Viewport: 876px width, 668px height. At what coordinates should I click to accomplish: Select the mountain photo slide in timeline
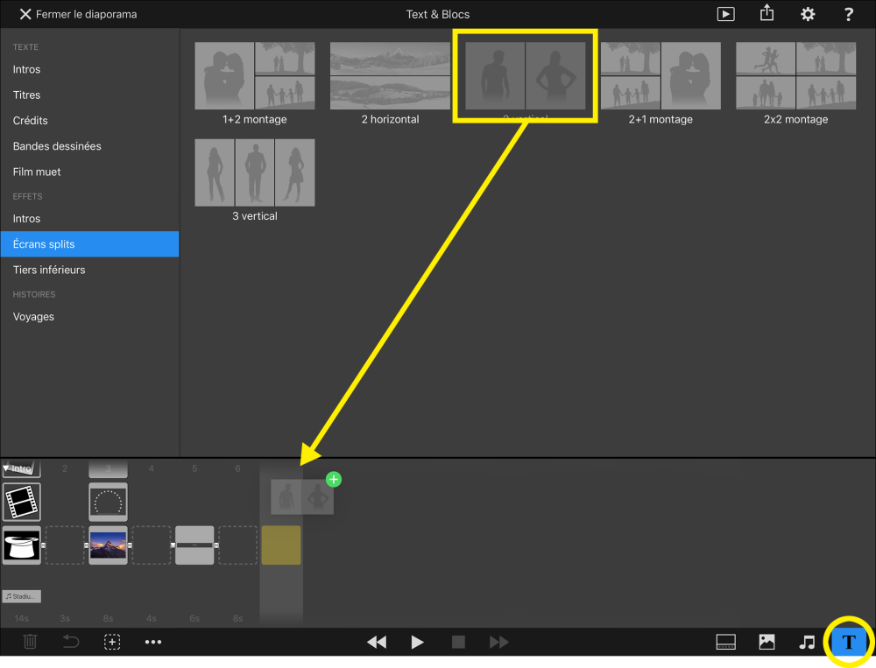click(108, 545)
